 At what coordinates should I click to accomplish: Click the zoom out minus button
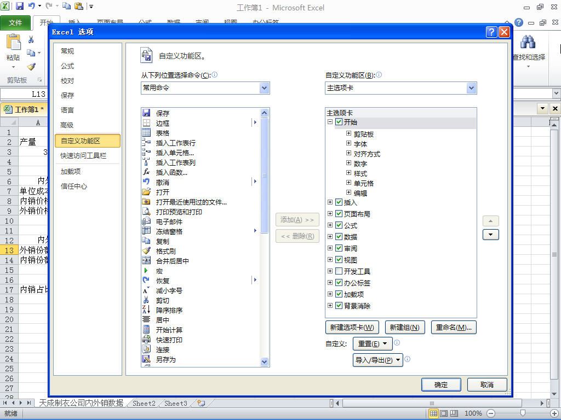(491, 413)
